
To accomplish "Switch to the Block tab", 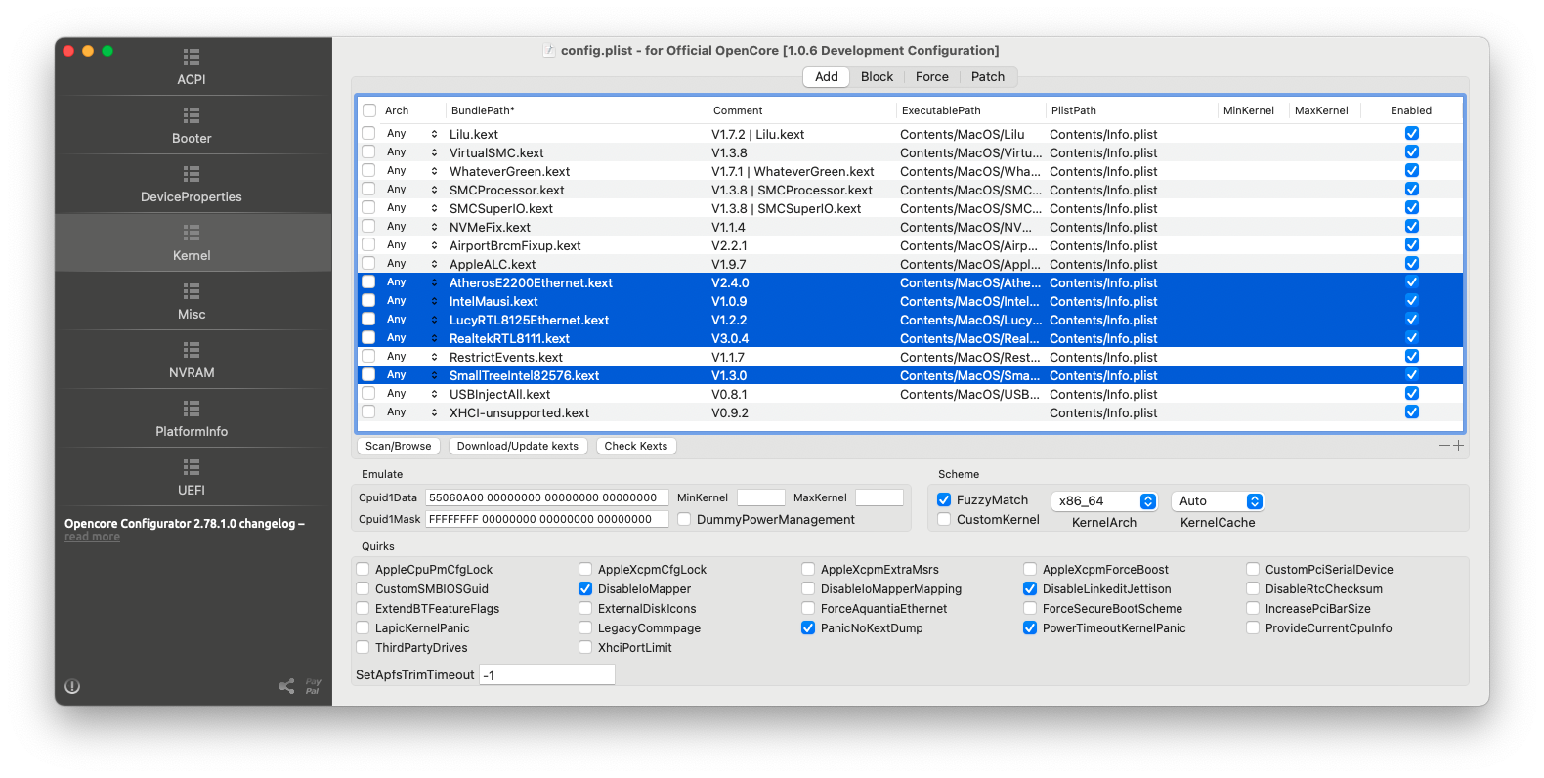I will click(x=877, y=77).
